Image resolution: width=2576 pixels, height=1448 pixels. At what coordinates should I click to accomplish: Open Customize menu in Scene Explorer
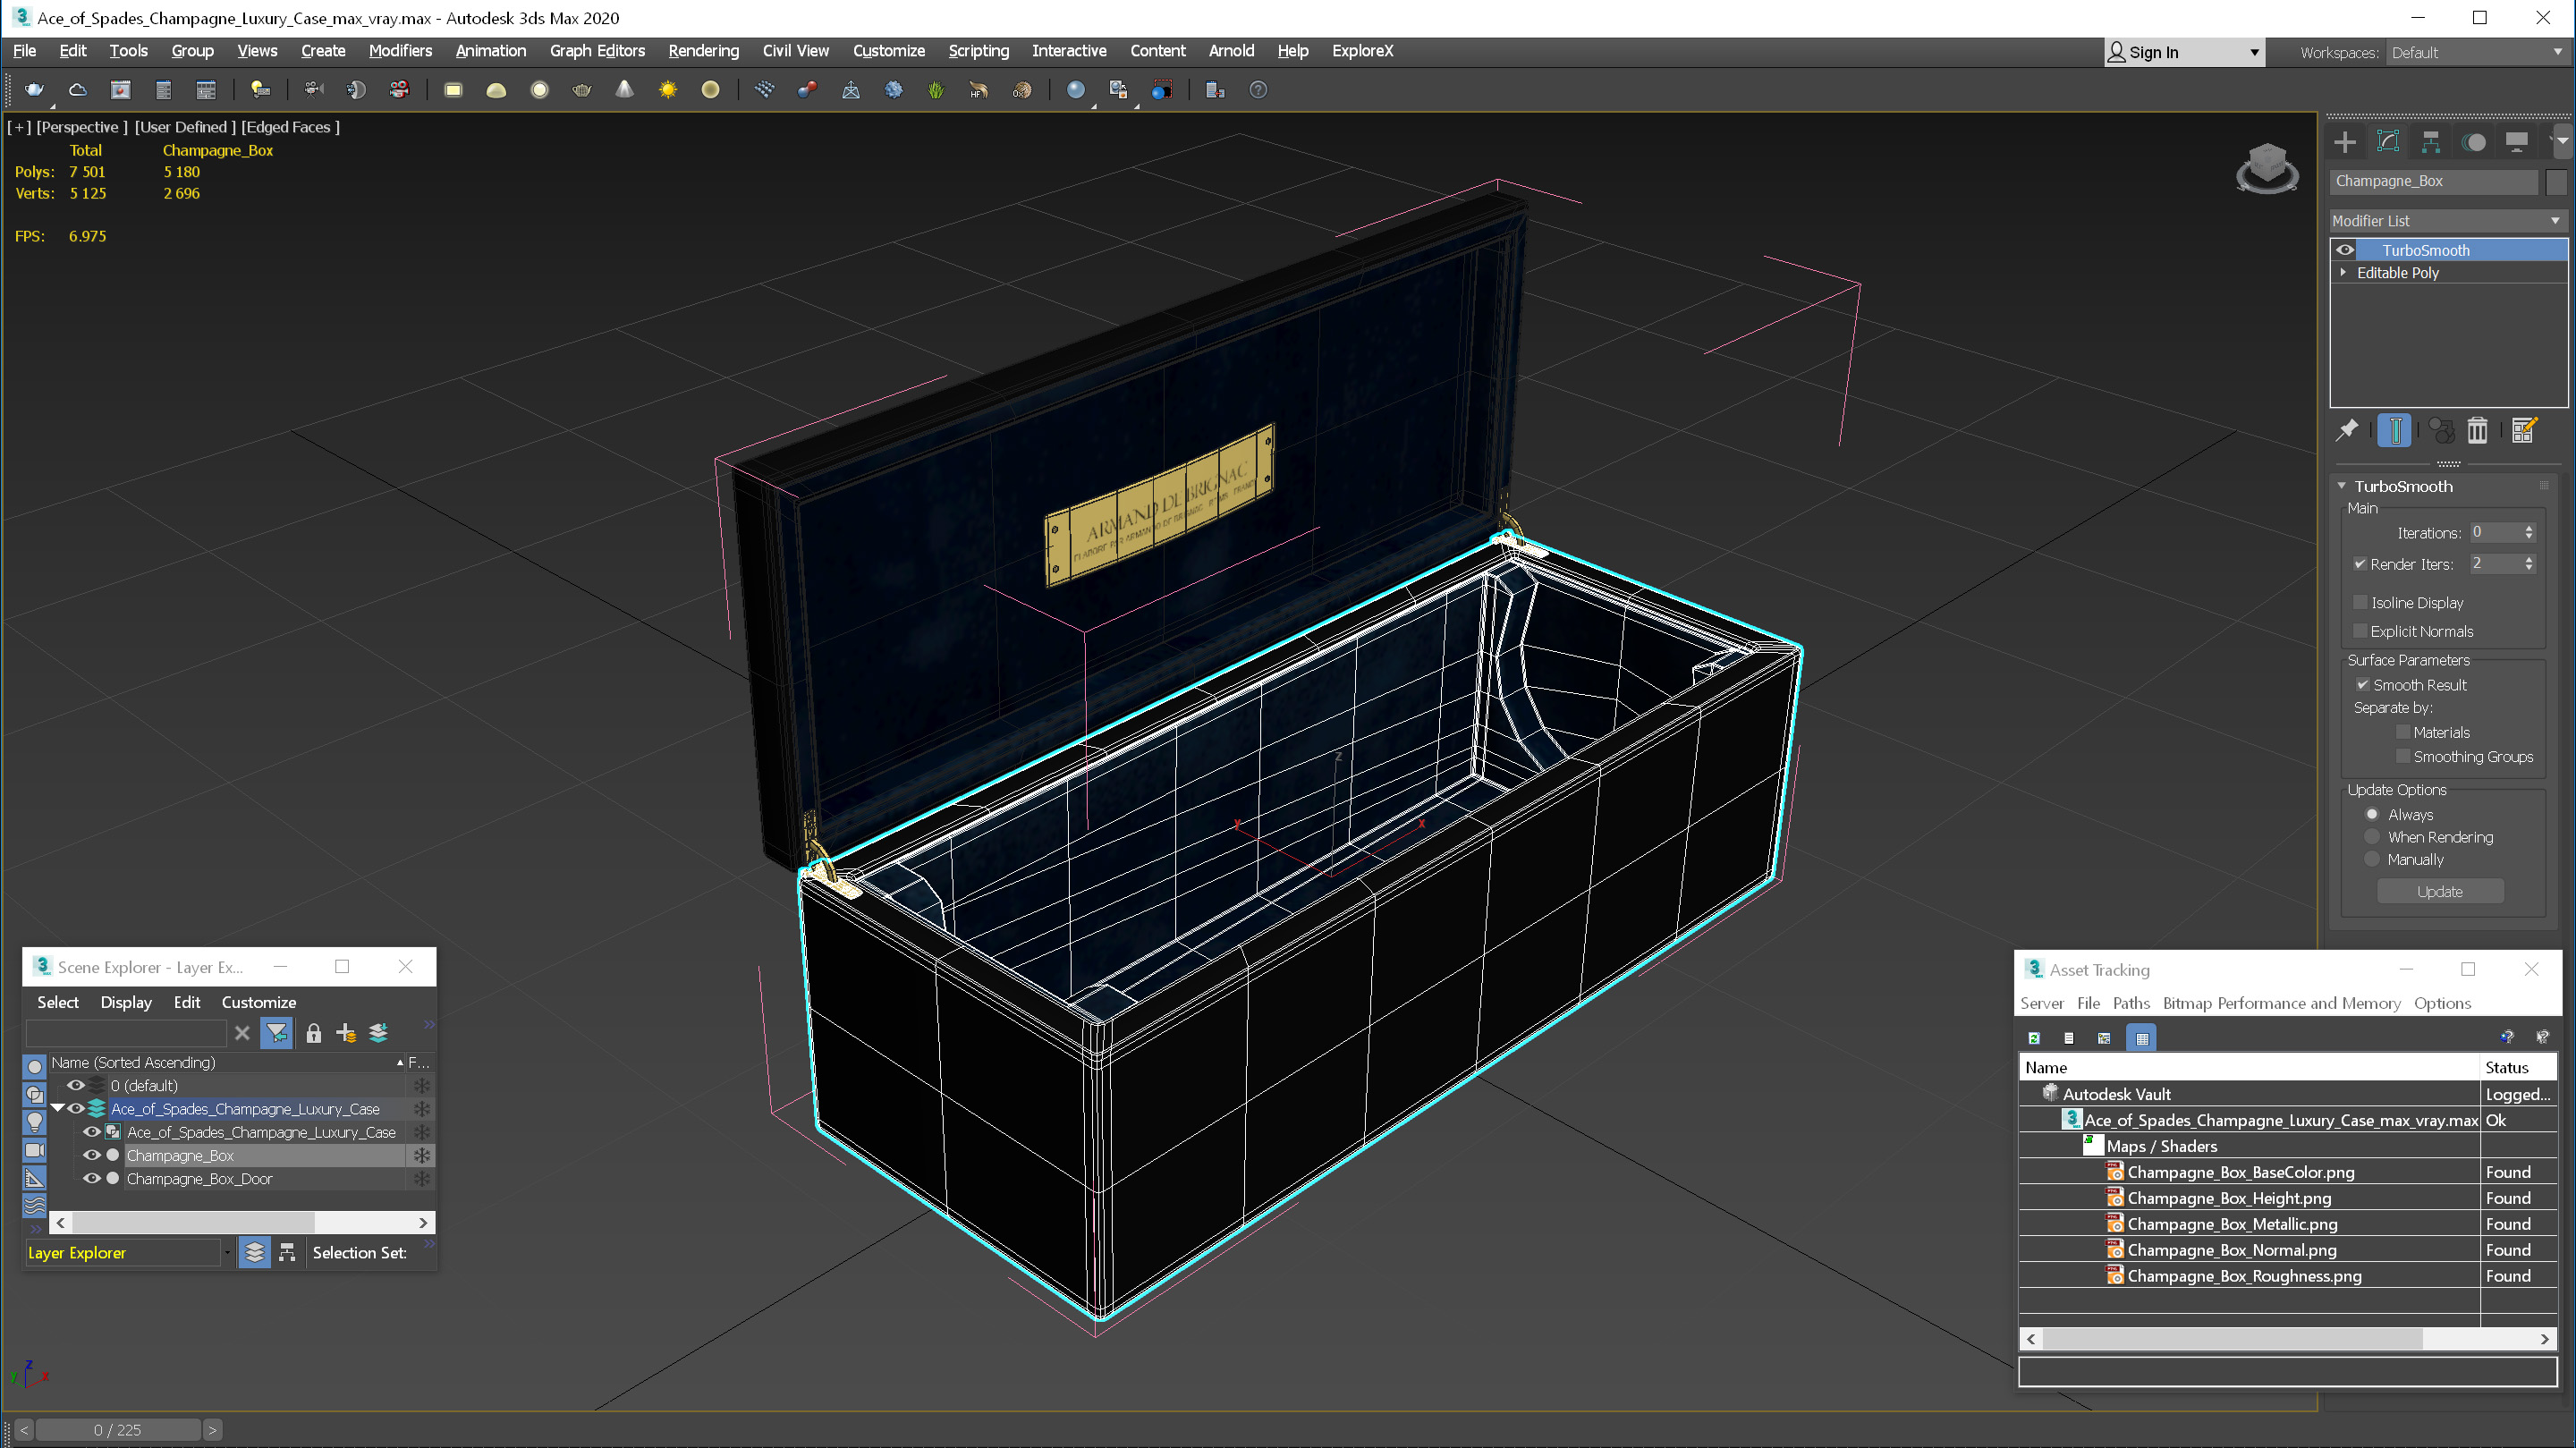pyautogui.click(x=258, y=1002)
